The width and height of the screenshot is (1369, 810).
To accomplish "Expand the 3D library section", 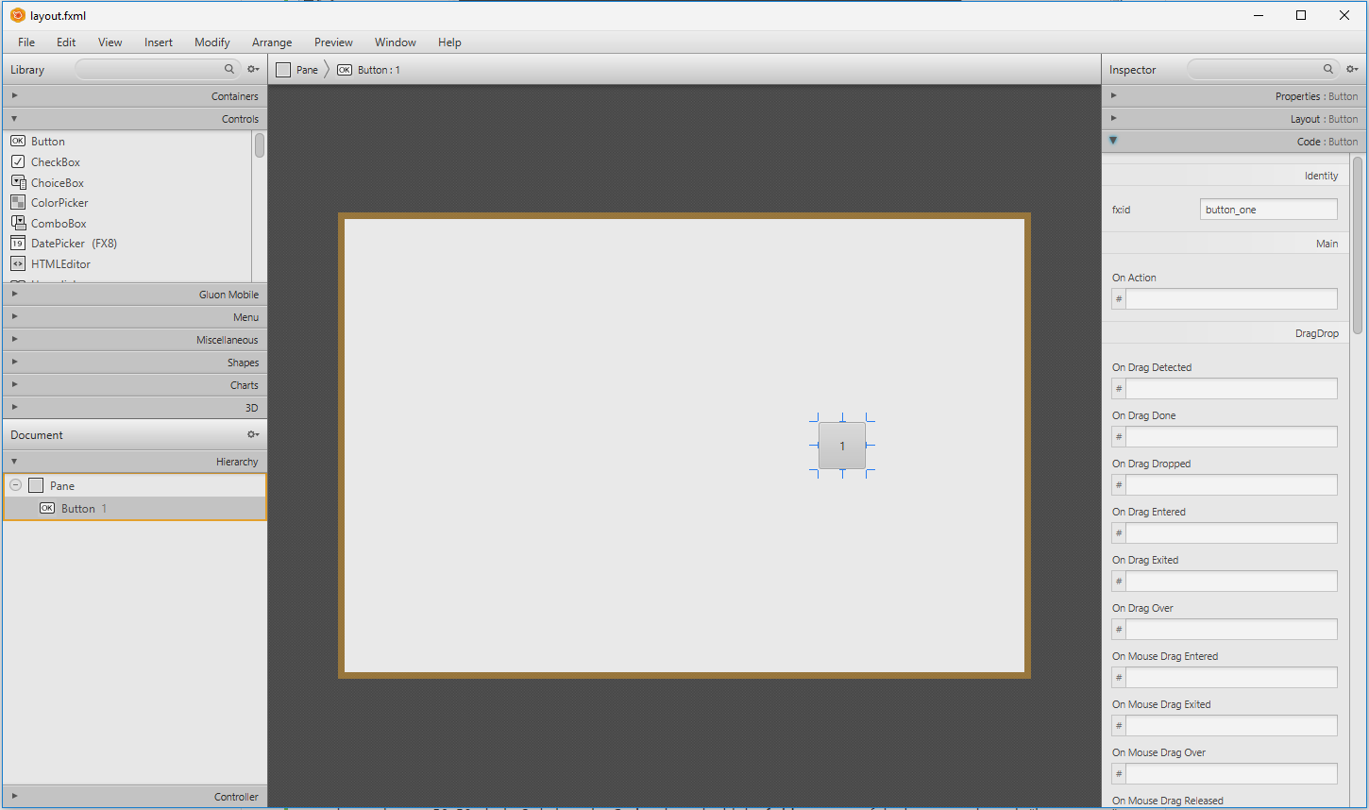I will (14, 407).
